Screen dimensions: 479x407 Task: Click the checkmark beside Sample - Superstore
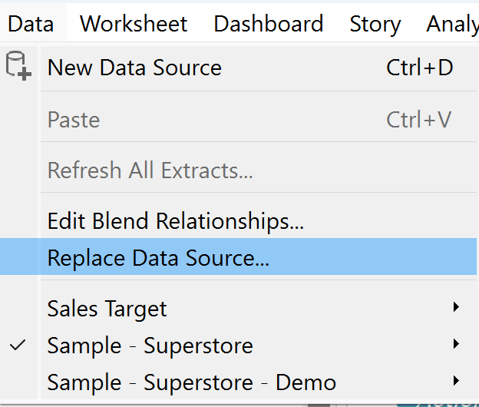(x=18, y=346)
